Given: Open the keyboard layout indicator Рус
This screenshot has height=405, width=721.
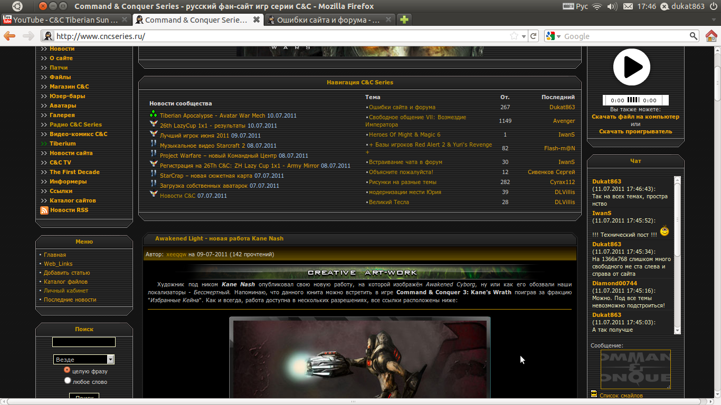Looking at the screenshot, I should pos(575,6).
